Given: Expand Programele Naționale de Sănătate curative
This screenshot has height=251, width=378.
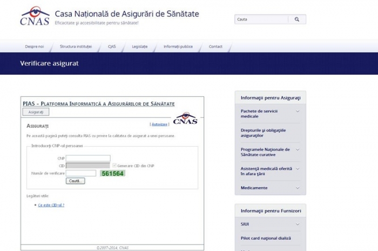Looking at the screenshot, I should [x=298, y=150].
